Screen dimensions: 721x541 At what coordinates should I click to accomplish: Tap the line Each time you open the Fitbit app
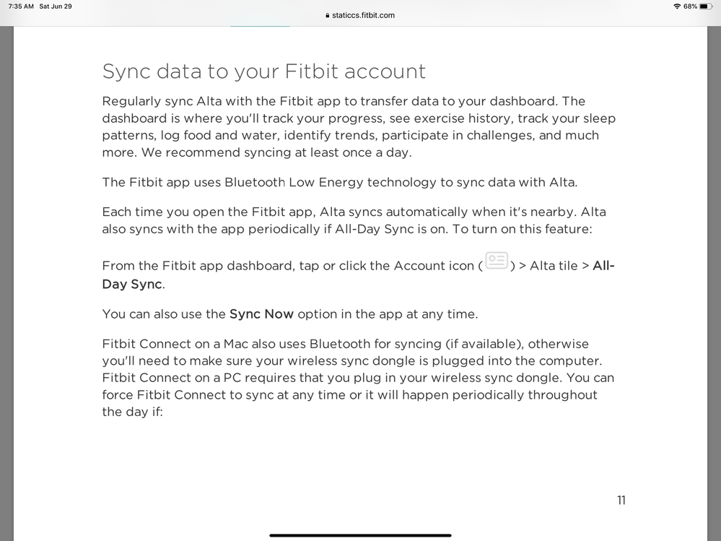tap(354, 212)
